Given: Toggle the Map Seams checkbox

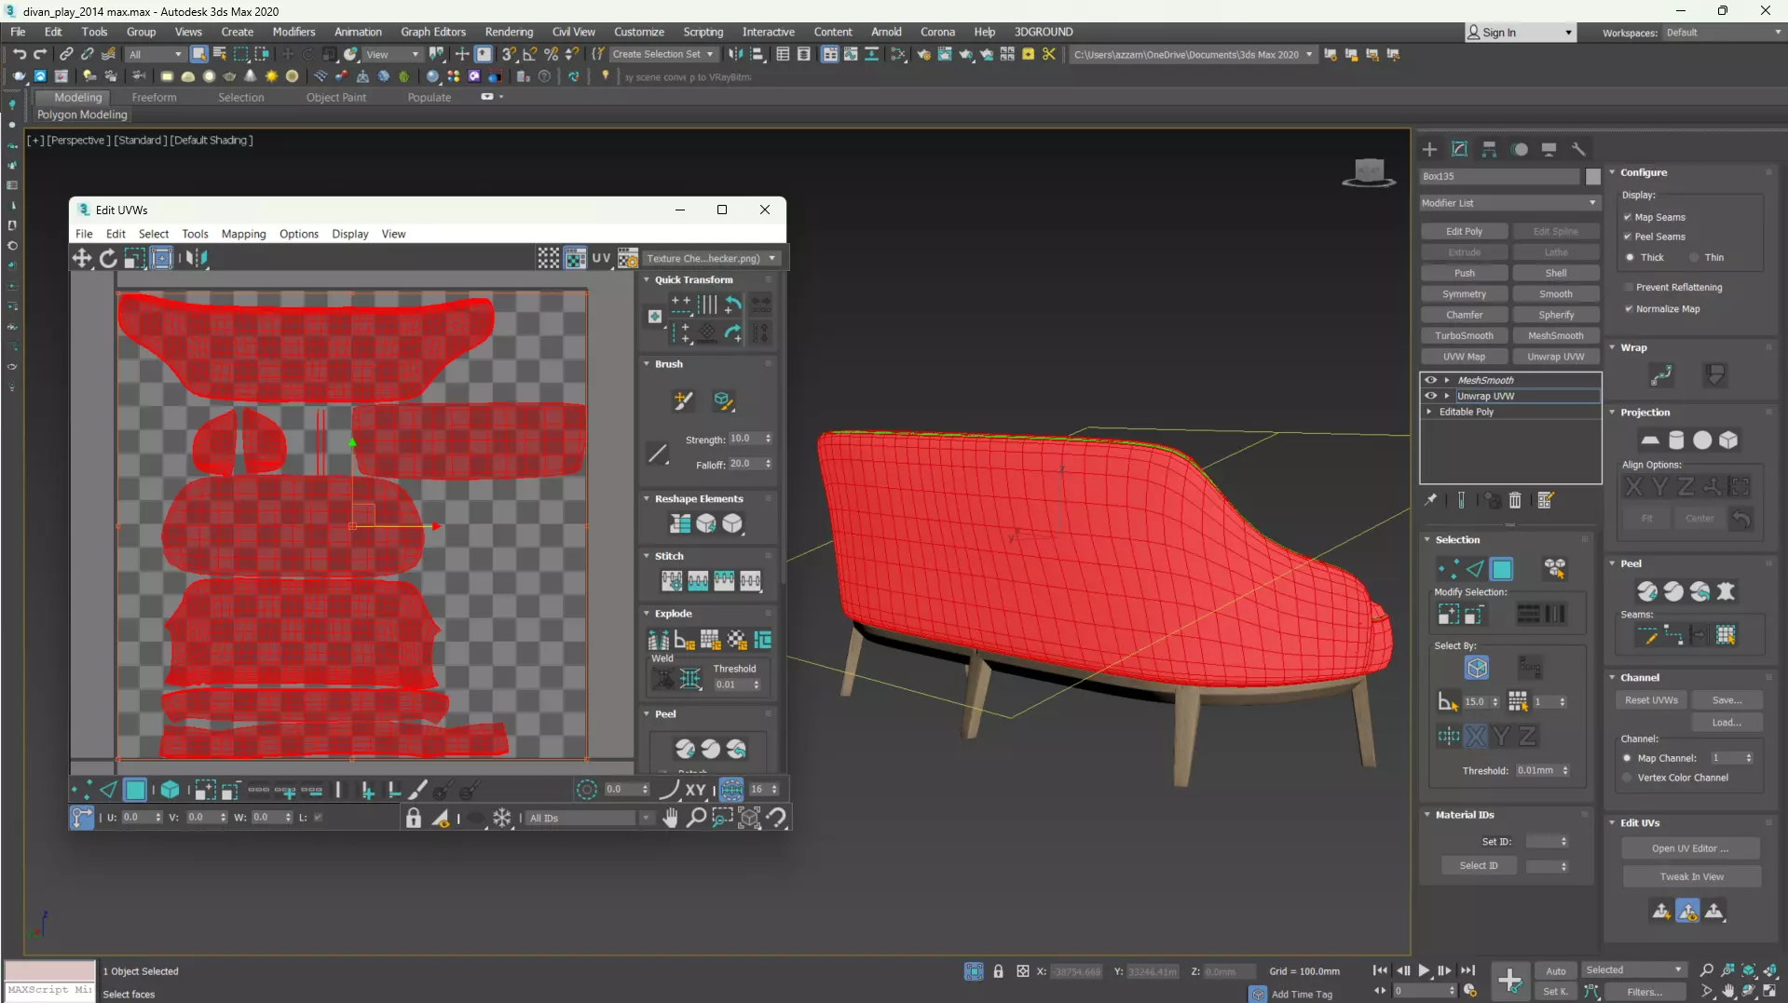Looking at the screenshot, I should 1628,217.
